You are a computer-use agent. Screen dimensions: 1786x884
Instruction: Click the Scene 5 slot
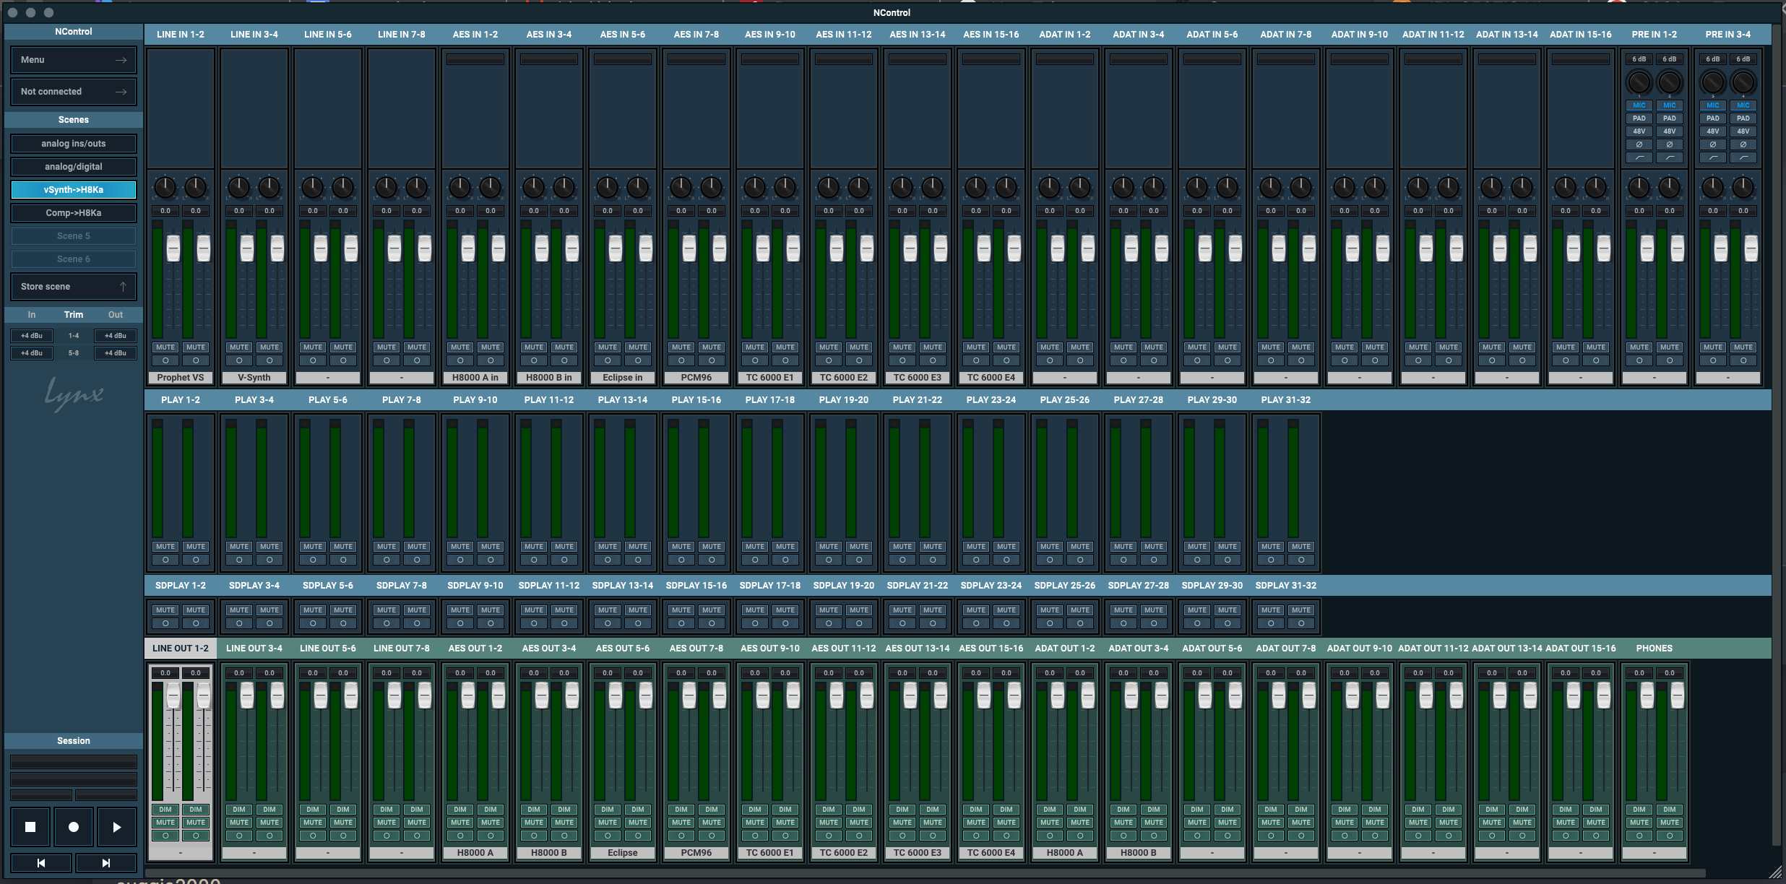pos(74,236)
